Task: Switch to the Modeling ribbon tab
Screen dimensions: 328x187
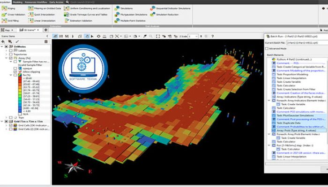Action: click(18, 2)
